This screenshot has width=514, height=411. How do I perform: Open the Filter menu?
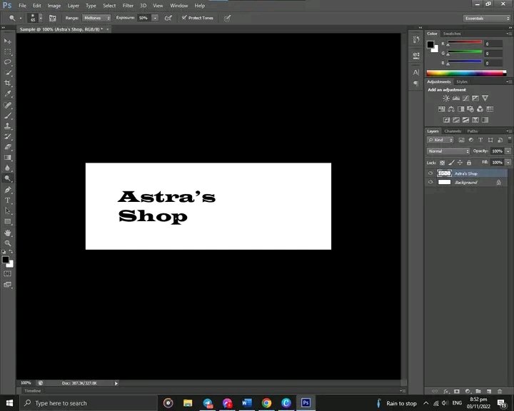pyautogui.click(x=128, y=6)
